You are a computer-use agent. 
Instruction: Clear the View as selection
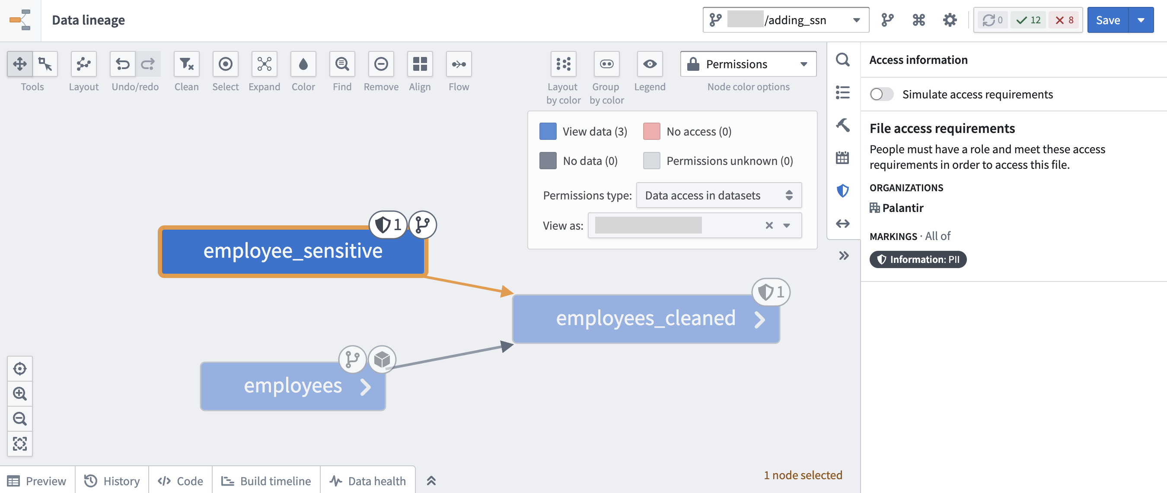[x=769, y=225]
